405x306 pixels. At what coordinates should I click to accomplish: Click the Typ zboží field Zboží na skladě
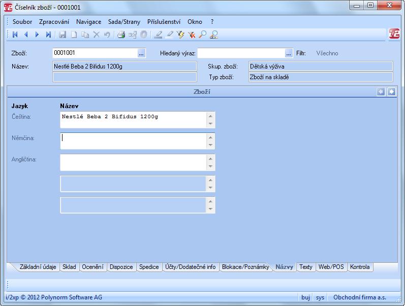(321, 77)
